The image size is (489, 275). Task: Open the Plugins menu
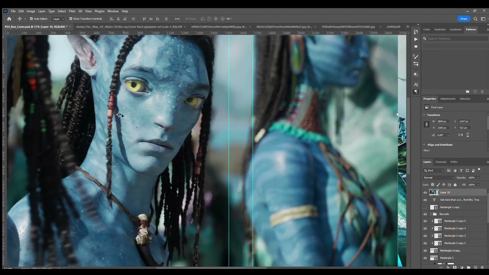99,11
